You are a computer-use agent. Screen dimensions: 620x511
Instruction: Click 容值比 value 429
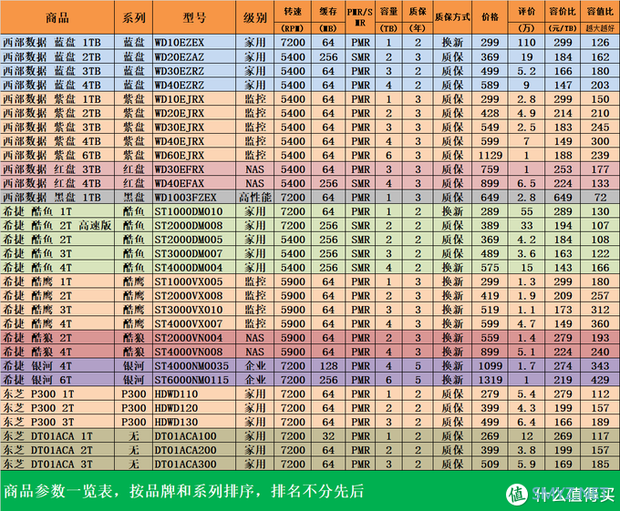pyautogui.click(x=600, y=380)
